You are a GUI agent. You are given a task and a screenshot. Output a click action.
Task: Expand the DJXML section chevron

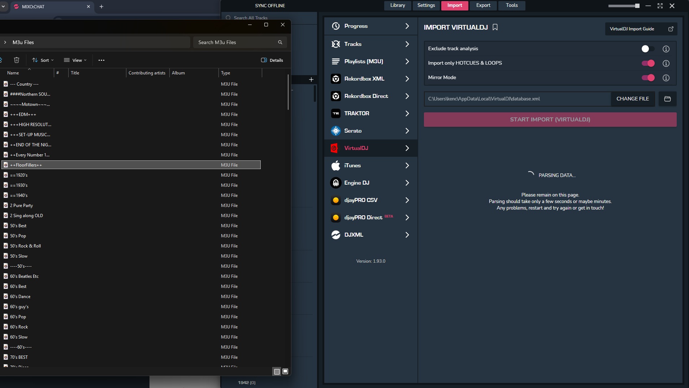pos(407,235)
